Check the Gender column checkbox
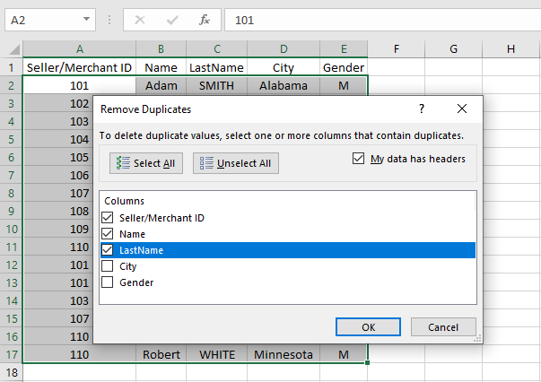This screenshot has height=382, width=541. 108,282
